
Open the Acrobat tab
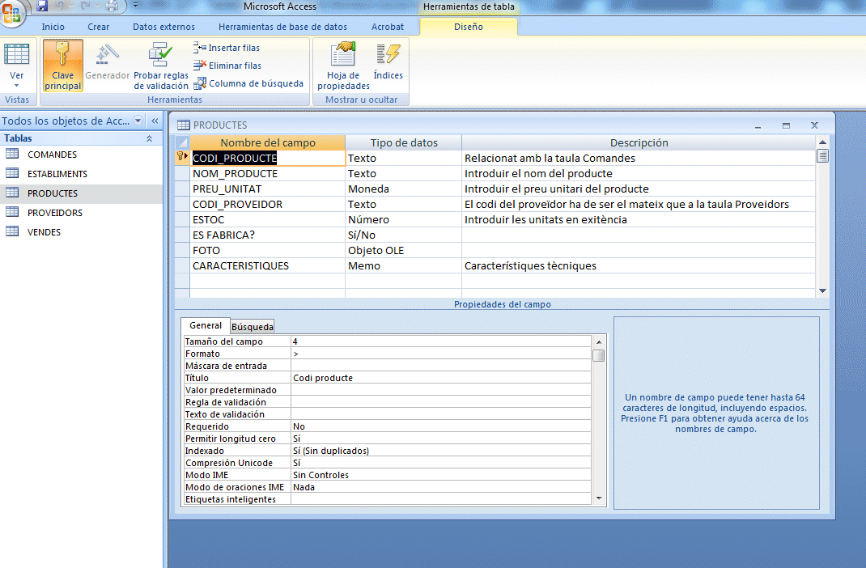(x=387, y=27)
